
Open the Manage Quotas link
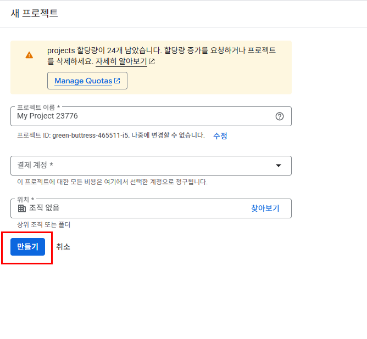(x=87, y=81)
